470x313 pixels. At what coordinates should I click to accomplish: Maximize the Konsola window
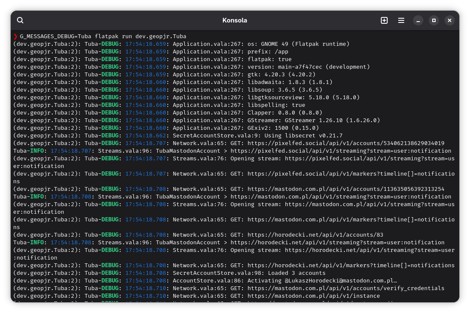coord(434,20)
